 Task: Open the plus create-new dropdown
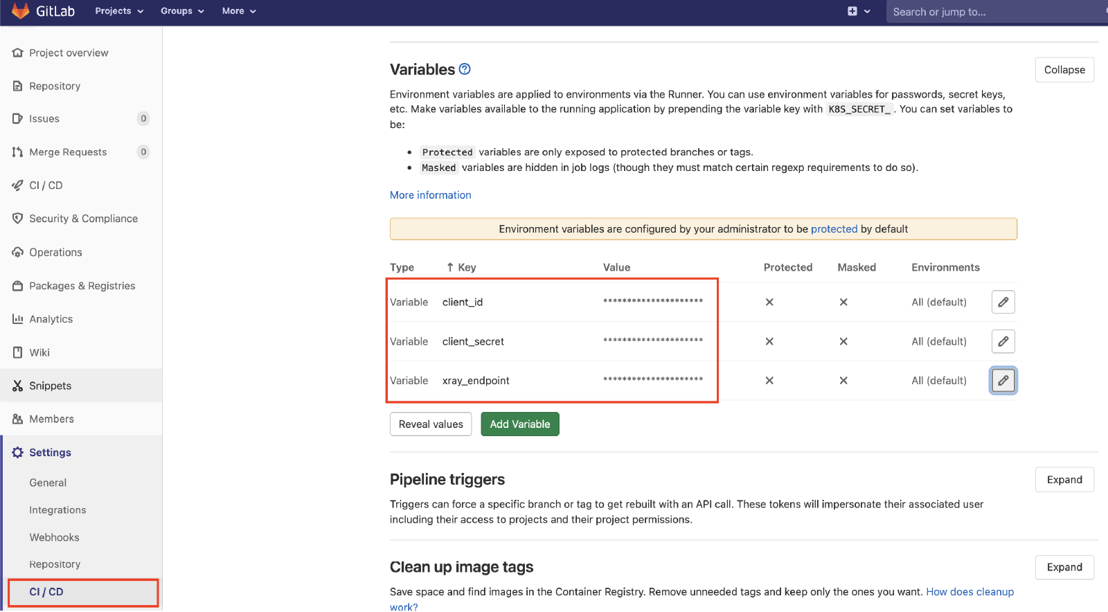(859, 11)
